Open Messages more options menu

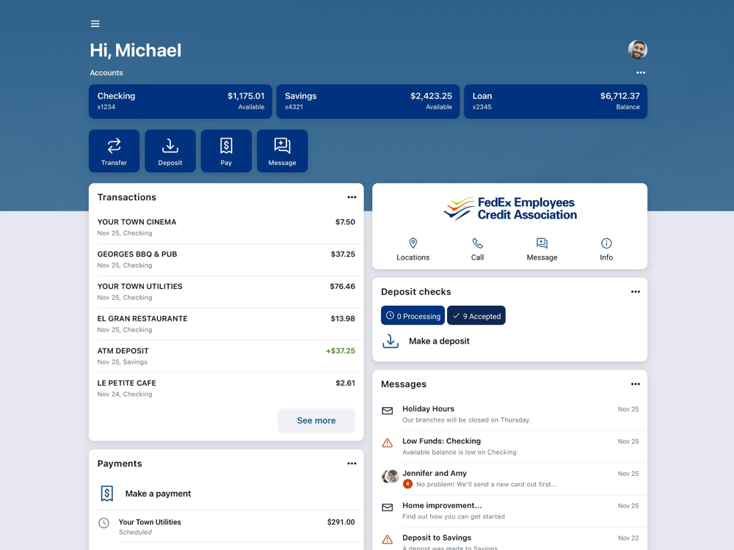pos(635,384)
